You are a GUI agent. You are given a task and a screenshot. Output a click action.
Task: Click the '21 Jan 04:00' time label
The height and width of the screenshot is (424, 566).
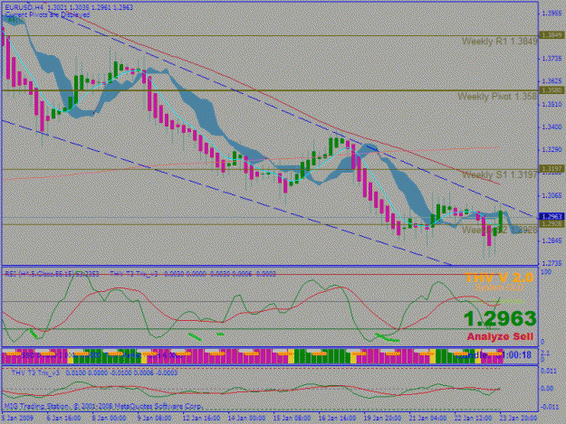tap(427, 419)
